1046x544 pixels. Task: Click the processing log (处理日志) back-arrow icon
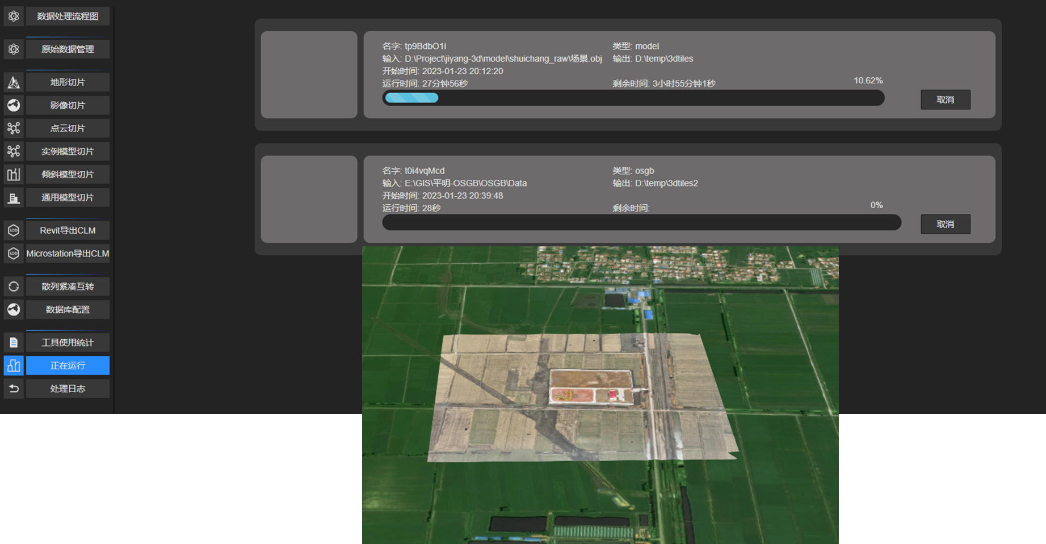click(14, 389)
